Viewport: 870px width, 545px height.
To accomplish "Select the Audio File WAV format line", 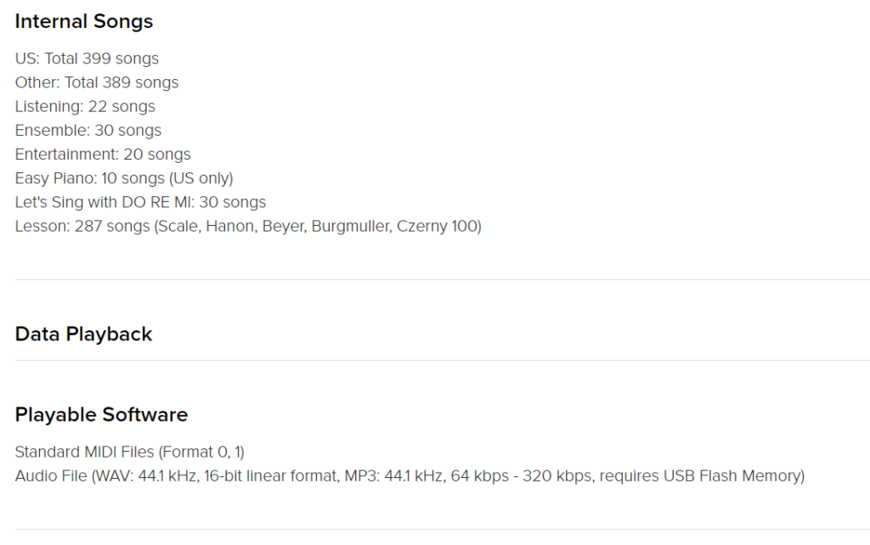I will pyautogui.click(x=410, y=475).
